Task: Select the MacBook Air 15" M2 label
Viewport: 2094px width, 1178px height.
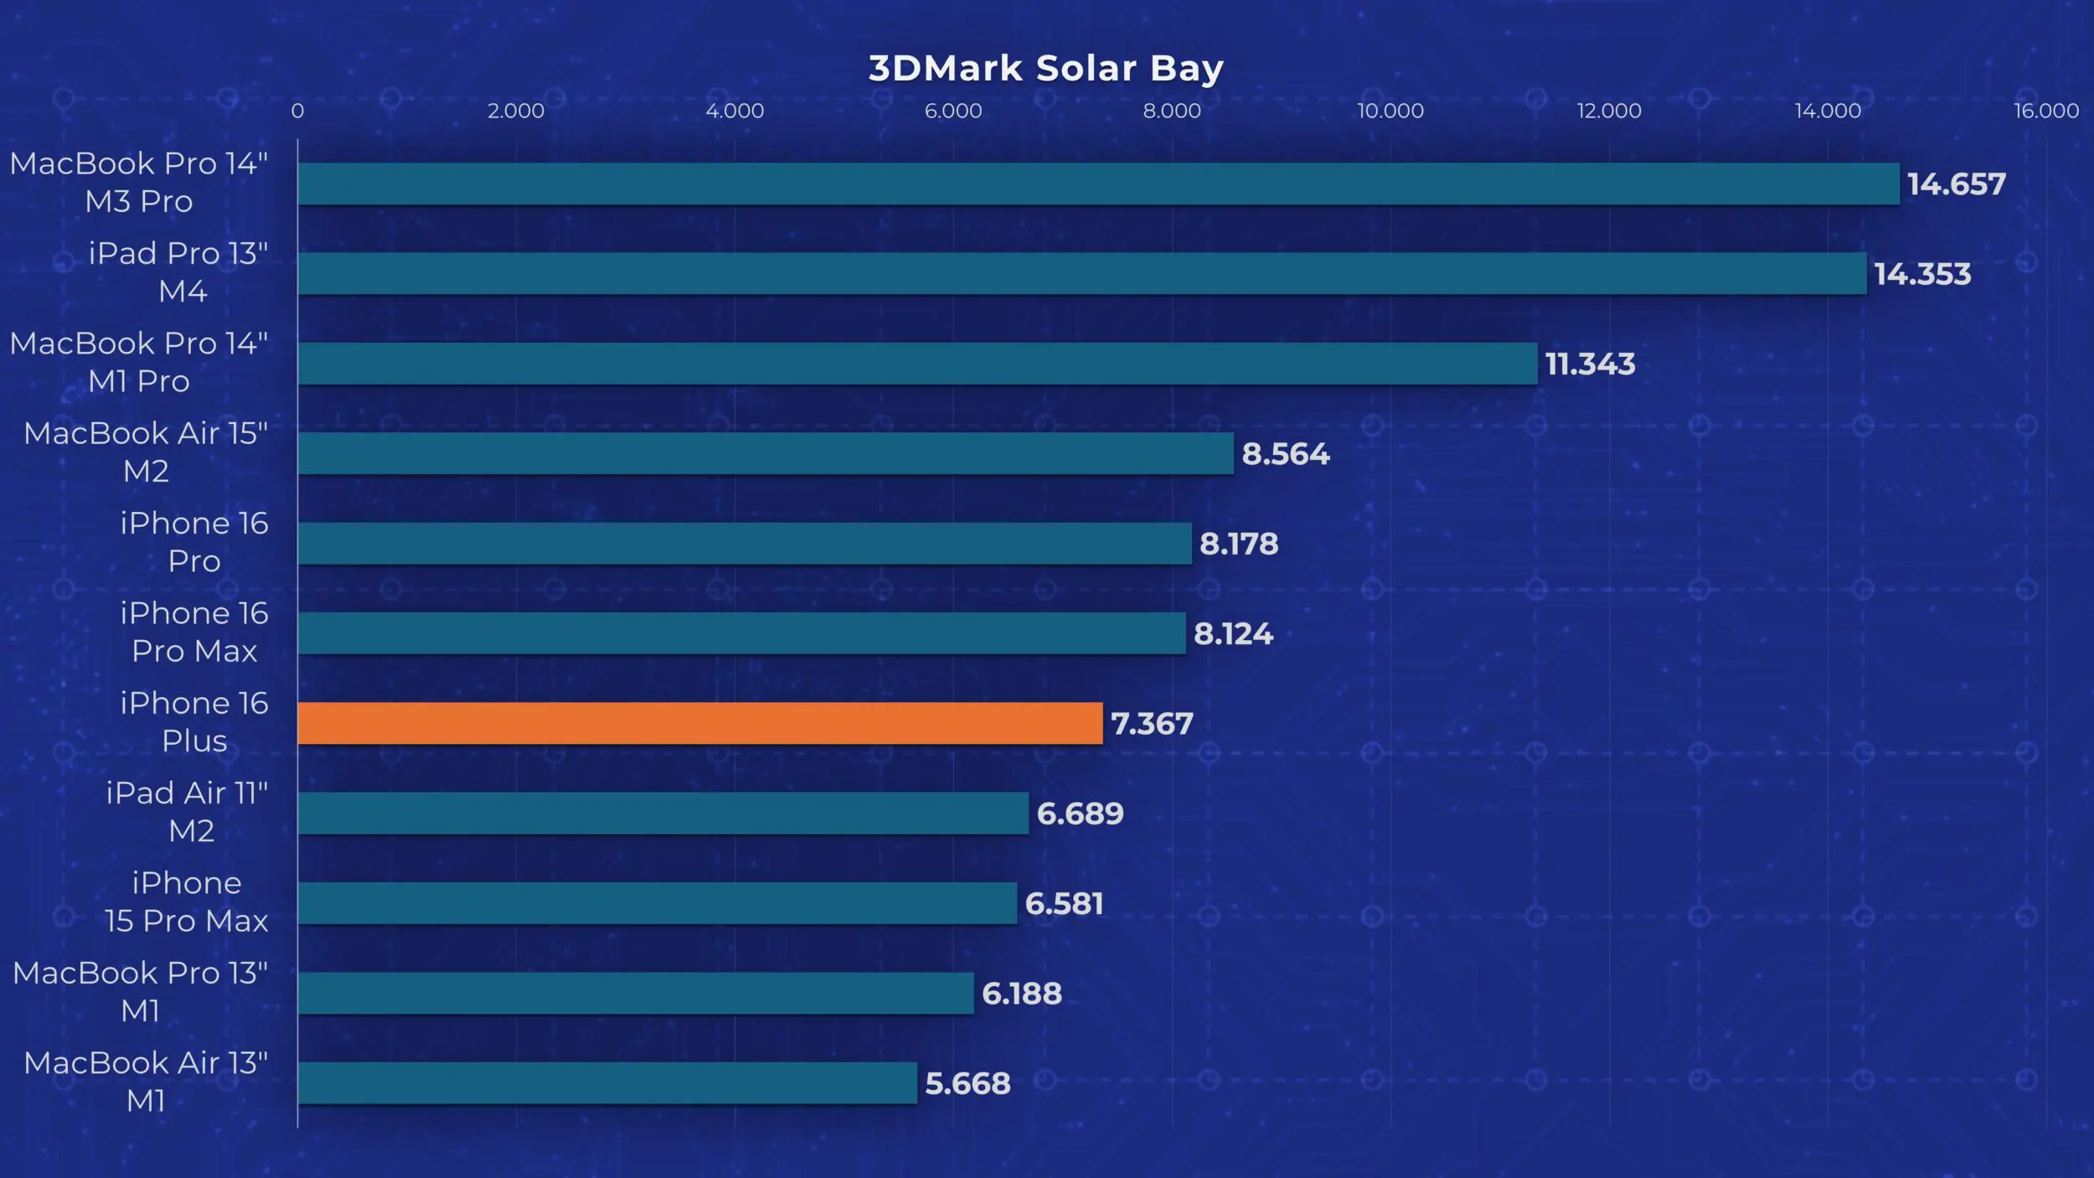Action: (x=146, y=452)
